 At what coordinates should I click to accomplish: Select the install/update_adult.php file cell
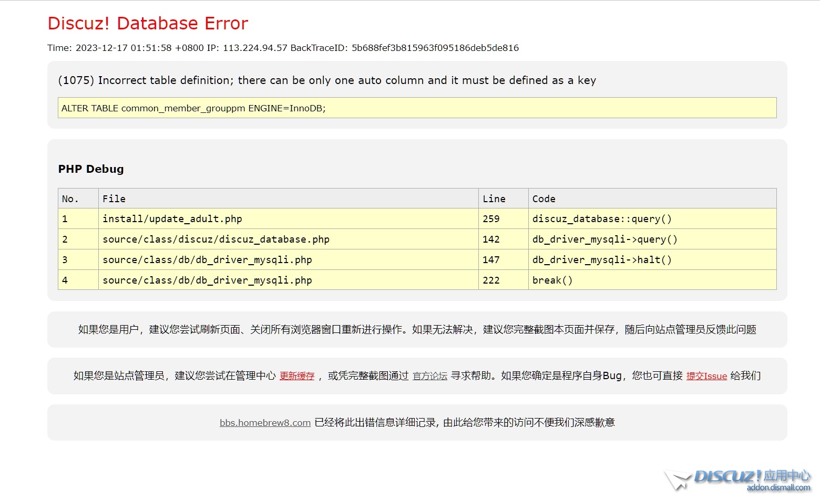(x=172, y=219)
